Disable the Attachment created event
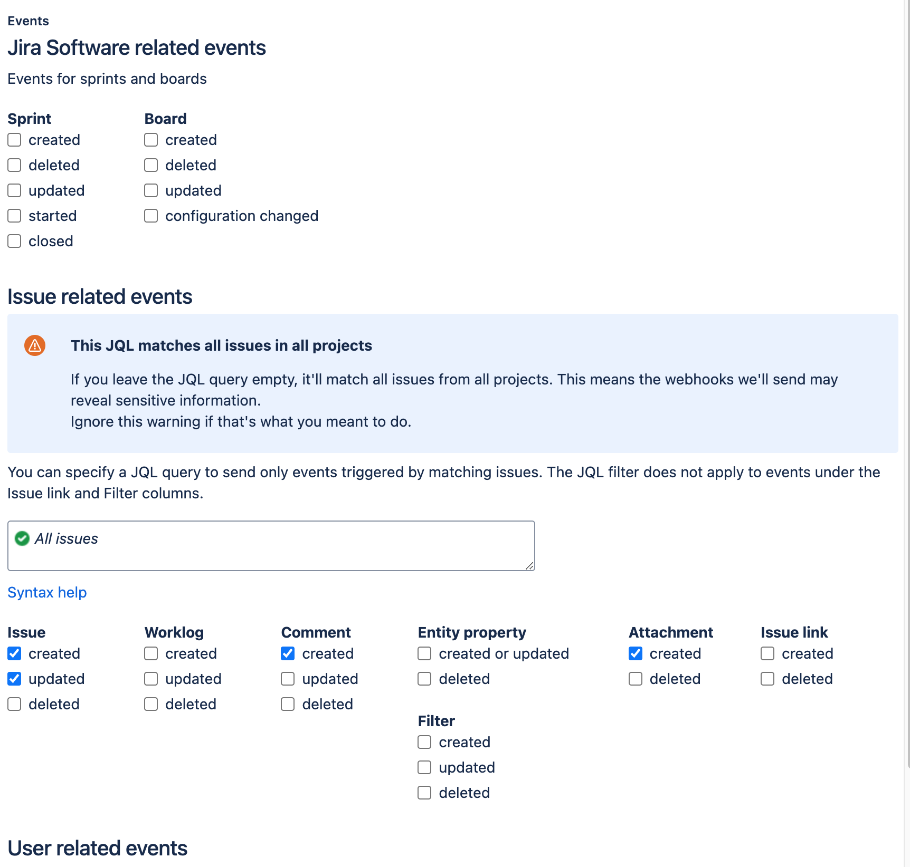 tap(636, 653)
